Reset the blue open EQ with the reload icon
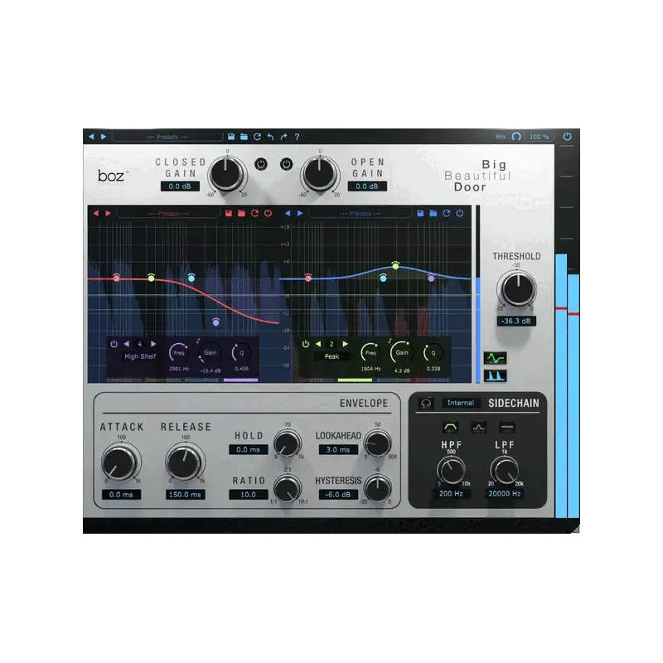Screen dimensions: 663x663 pos(447,213)
